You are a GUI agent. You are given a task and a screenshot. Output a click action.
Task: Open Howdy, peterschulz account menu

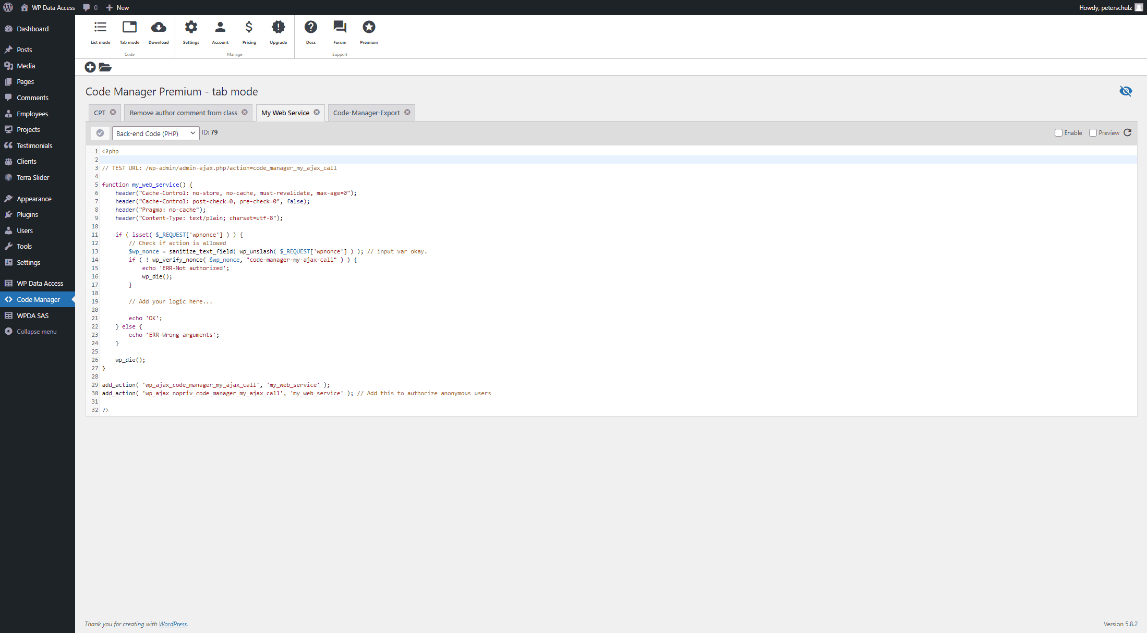click(x=1110, y=7)
